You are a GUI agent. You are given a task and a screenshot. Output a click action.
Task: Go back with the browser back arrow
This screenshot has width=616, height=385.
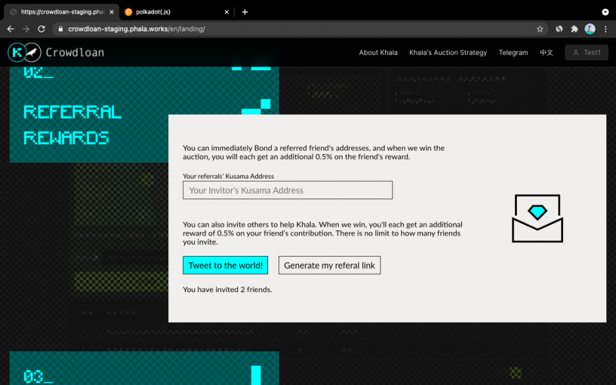click(10, 29)
